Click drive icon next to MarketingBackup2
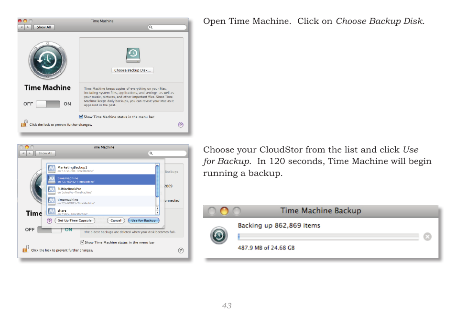The image size is (456, 316). [x=52, y=168]
